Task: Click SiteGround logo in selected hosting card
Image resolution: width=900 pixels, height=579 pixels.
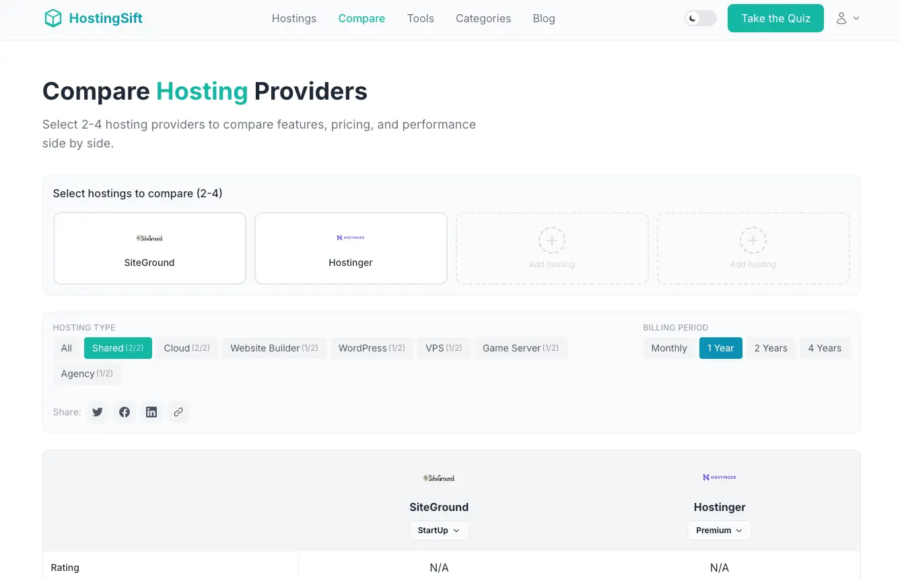Action: 149,238
